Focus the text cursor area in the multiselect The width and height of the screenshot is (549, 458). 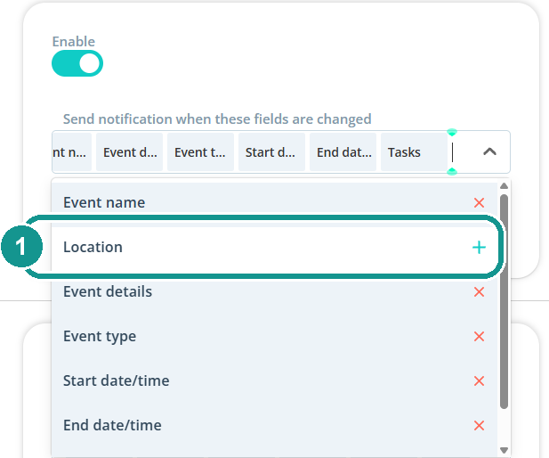tap(453, 152)
